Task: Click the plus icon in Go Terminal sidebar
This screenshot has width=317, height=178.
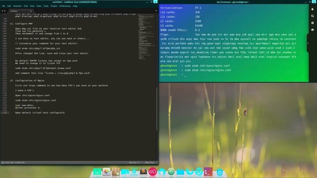Action: pyautogui.click(x=313, y=9)
